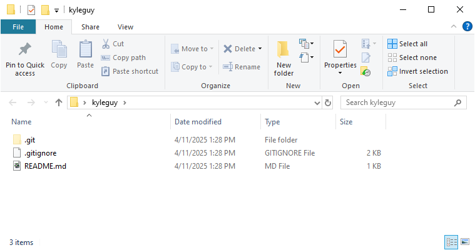
Task: Collapse the ribbon with the chevron
Action: (x=454, y=26)
